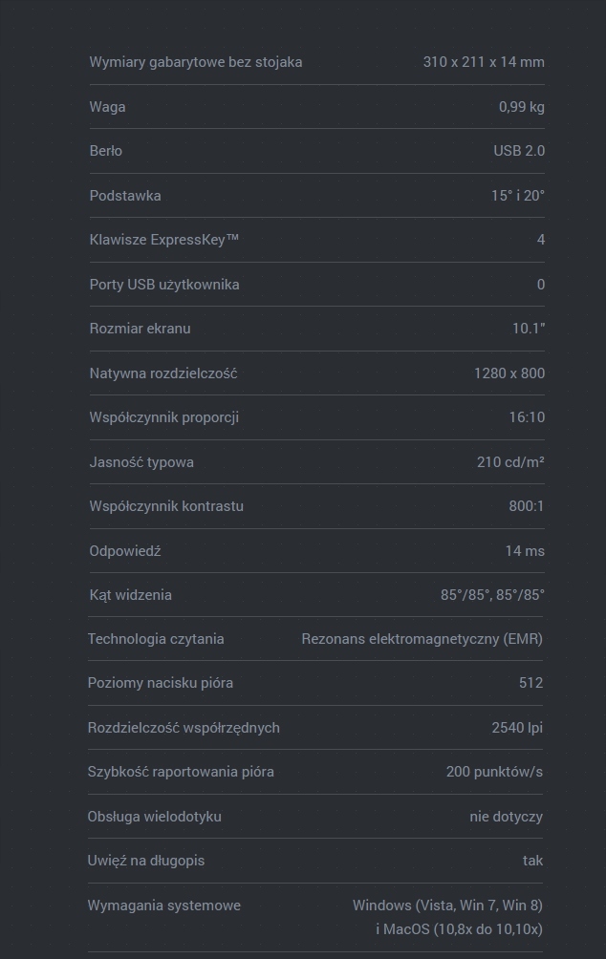Image resolution: width=606 pixels, height=959 pixels.
Task: Click the "Porty USB użytkownika" label
Action: coord(164,285)
